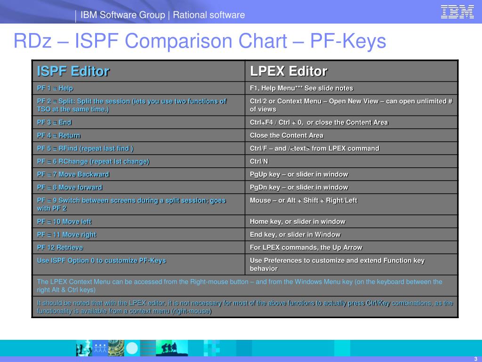This screenshot has height=362, width=482.
Task: Click 'F1, Help Menu*** See slide notes' cell
Action: click(x=351, y=88)
